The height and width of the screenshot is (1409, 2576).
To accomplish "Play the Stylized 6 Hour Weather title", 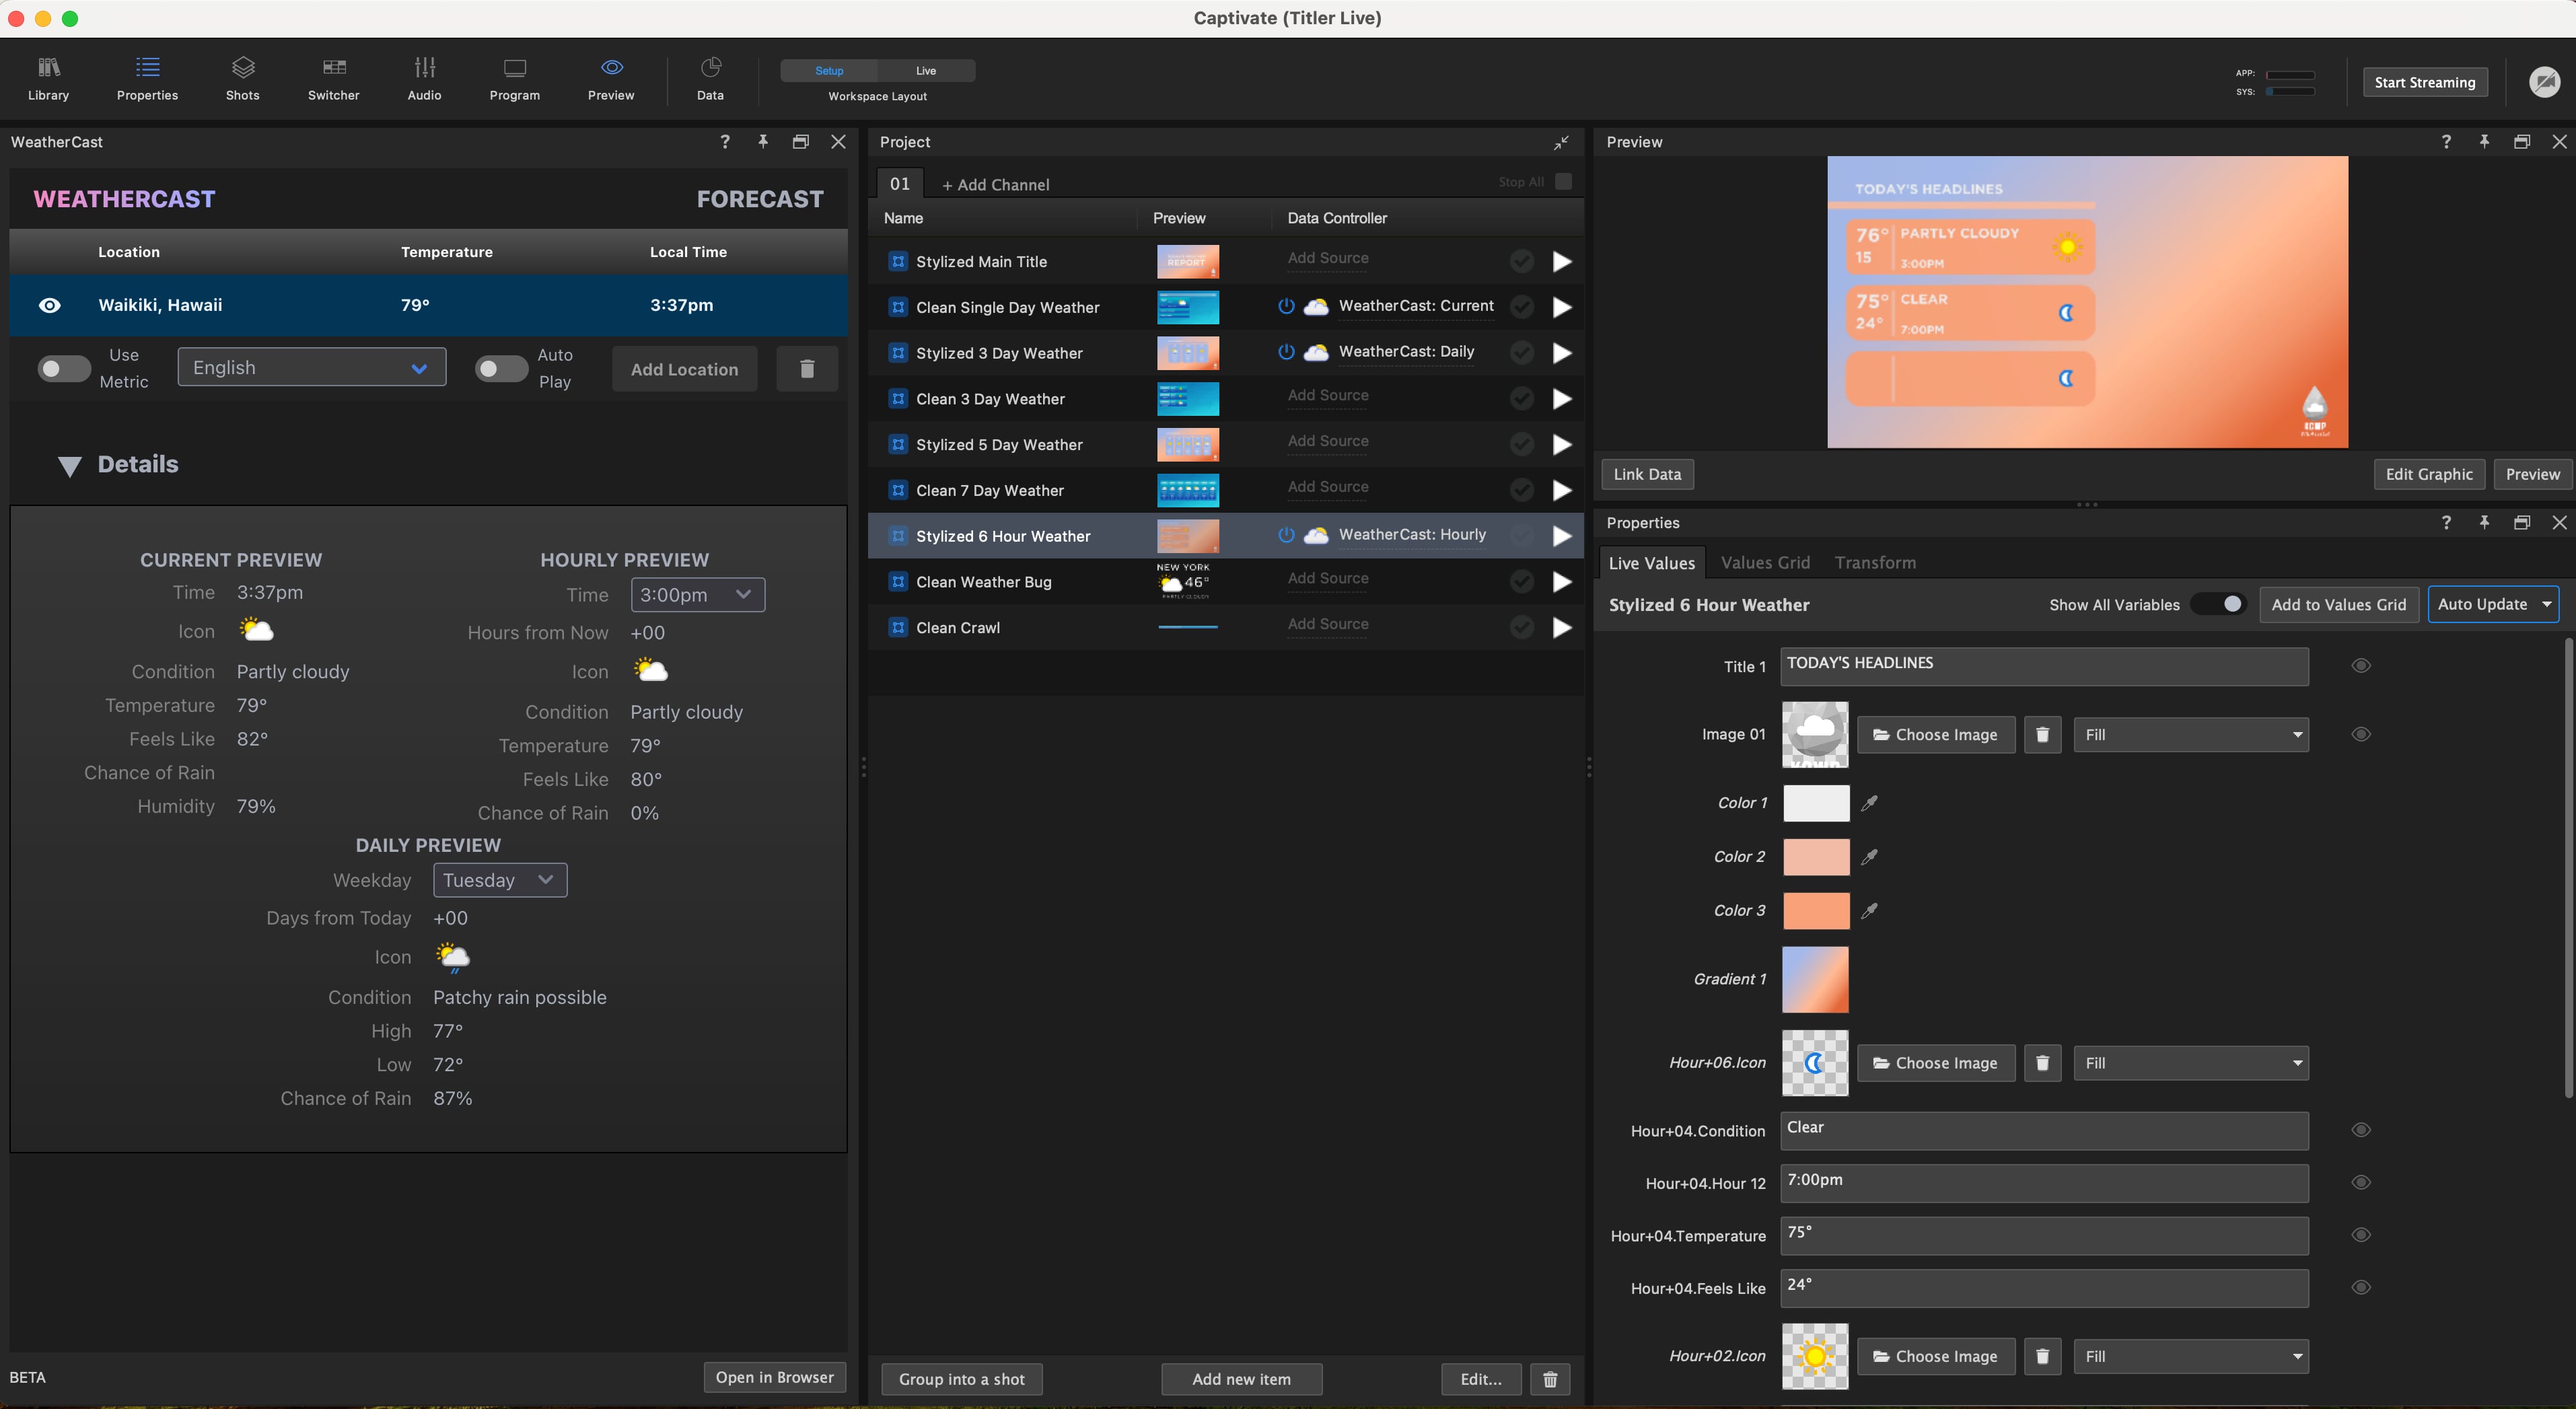I will pyautogui.click(x=1561, y=536).
